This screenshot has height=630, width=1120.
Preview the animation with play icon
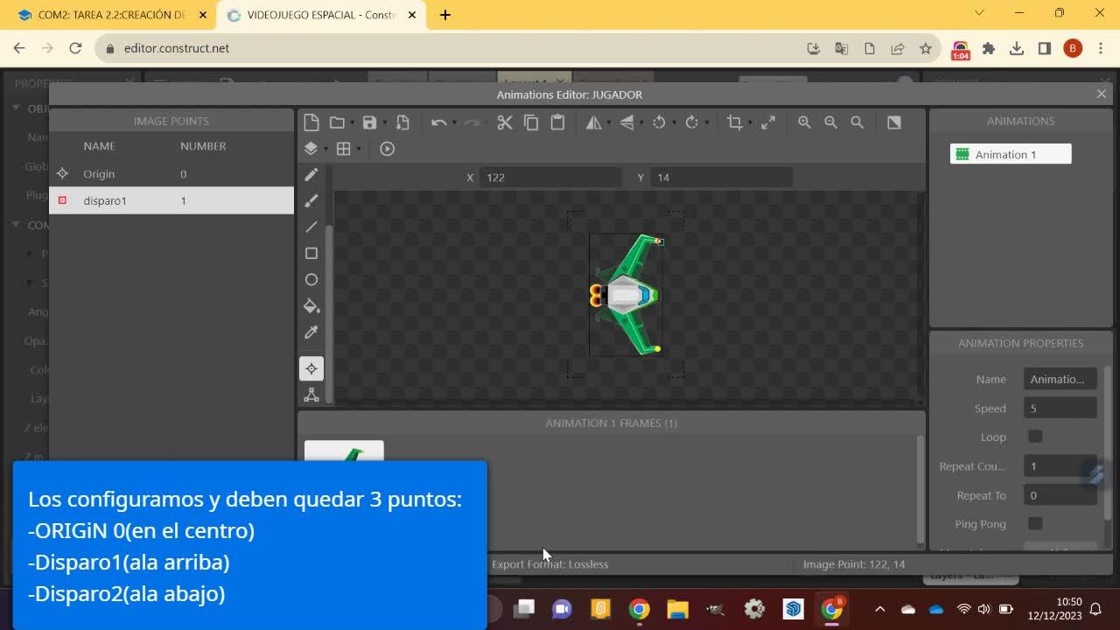click(x=388, y=149)
